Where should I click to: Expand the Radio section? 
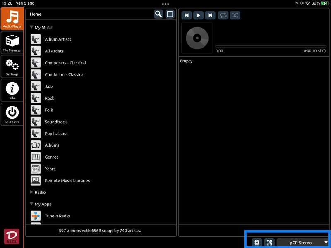[32, 192]
